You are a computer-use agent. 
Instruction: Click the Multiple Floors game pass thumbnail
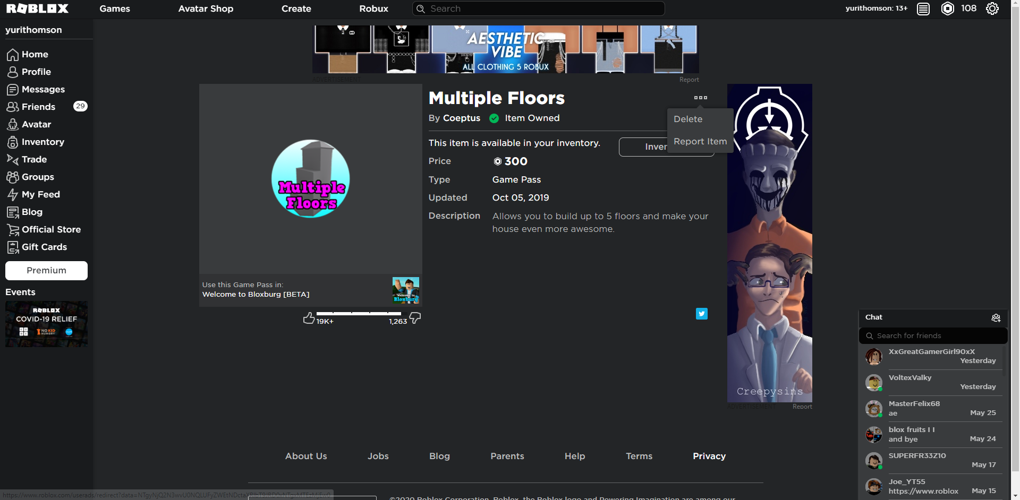[x=311, y=179]
